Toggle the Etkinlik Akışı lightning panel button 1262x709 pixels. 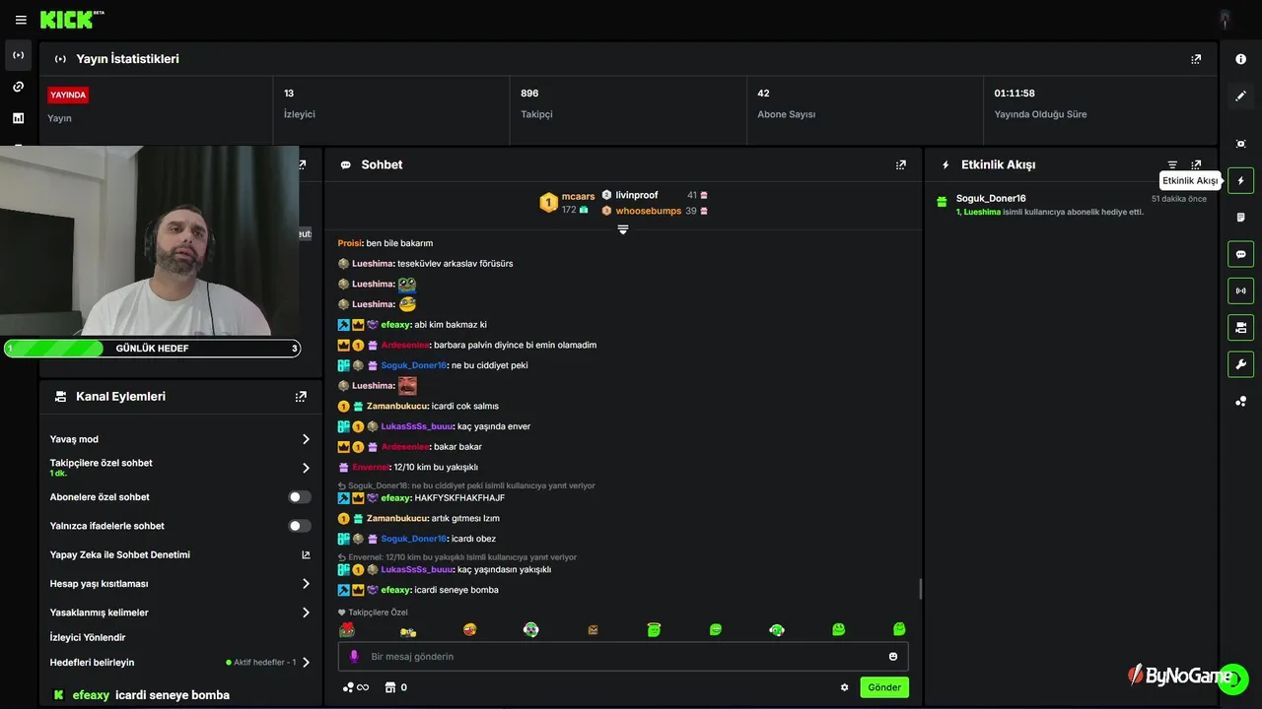[1240, 180]
